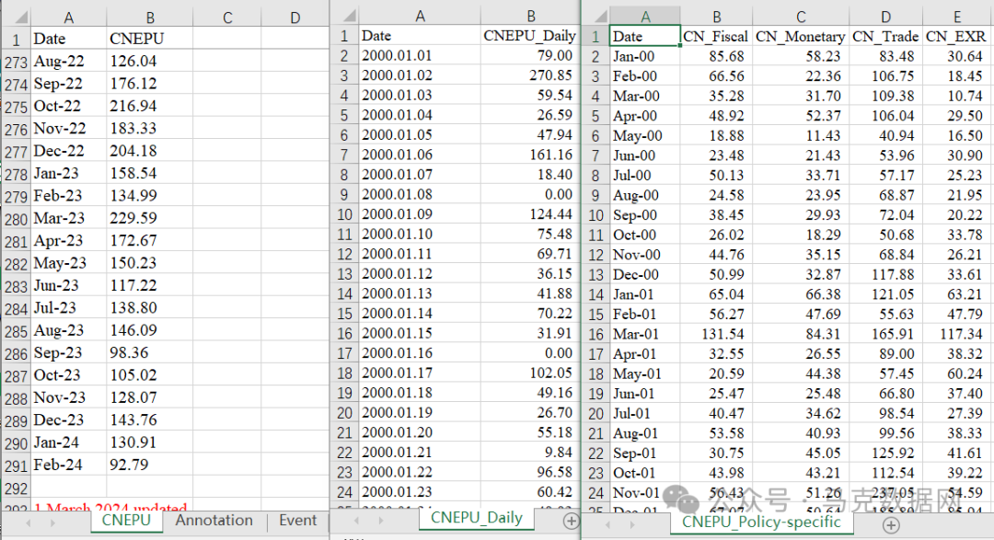994x540 pixels.
Task: Click the CN_Trade header cell
Action: point(885,37)
